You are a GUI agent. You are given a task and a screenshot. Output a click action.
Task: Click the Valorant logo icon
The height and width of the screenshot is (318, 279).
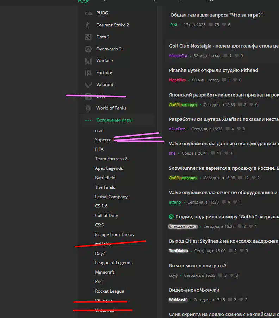pyautogui.click(x=88, y=85)
